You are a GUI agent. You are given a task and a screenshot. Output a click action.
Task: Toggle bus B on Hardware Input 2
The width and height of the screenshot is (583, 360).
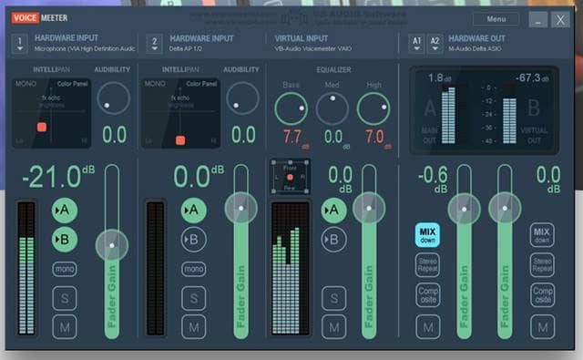point(194,240)
